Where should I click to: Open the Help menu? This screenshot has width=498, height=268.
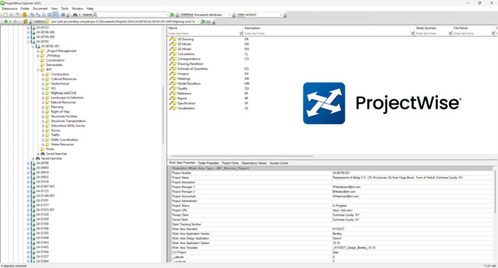90,8
